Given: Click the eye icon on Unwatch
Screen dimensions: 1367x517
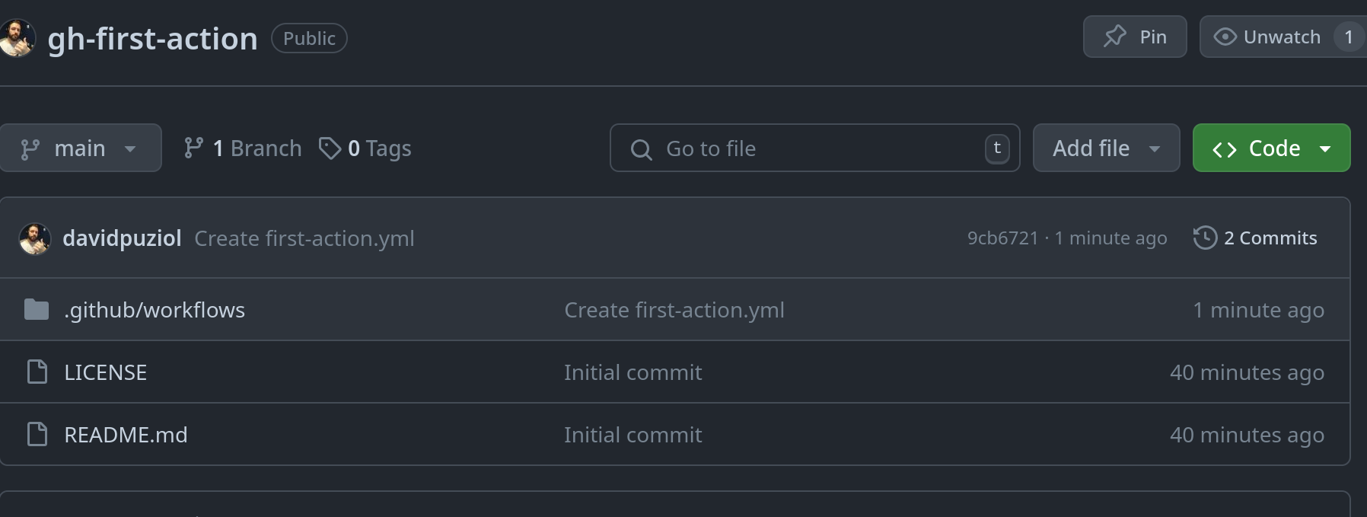Looking at the screenshot, I should point(1226,36).
